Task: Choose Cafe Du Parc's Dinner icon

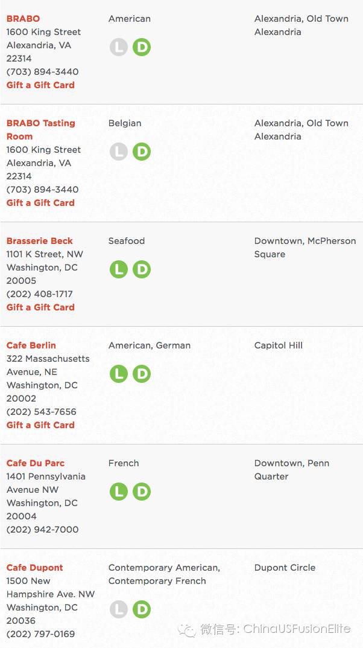Action: click(x=142, y=492)
